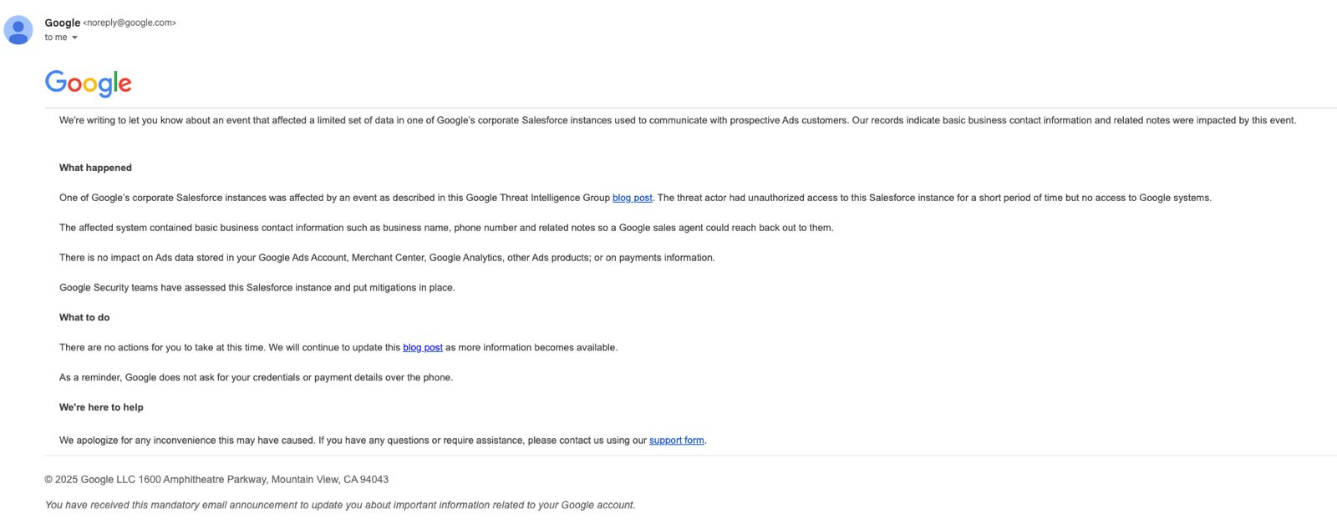Click sentence 'As a reminder, Google does not ask'
The height and width of the screenshot is (529, 1337).
coord(256,377)
